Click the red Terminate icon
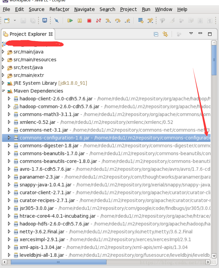Viewport: 219px width, 268px height. [x=89, y=21]
